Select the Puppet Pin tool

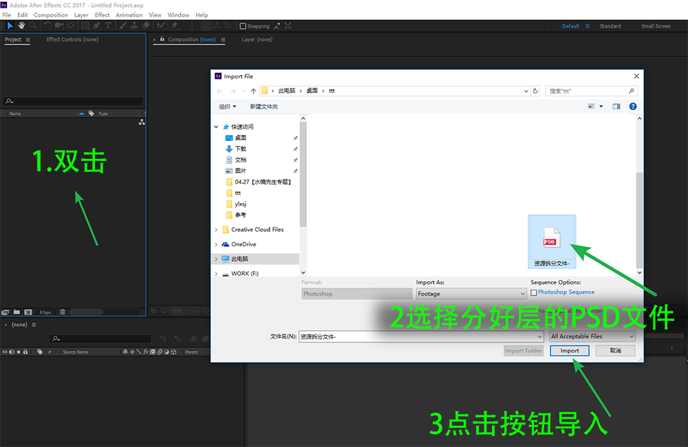tap(175, 26)
